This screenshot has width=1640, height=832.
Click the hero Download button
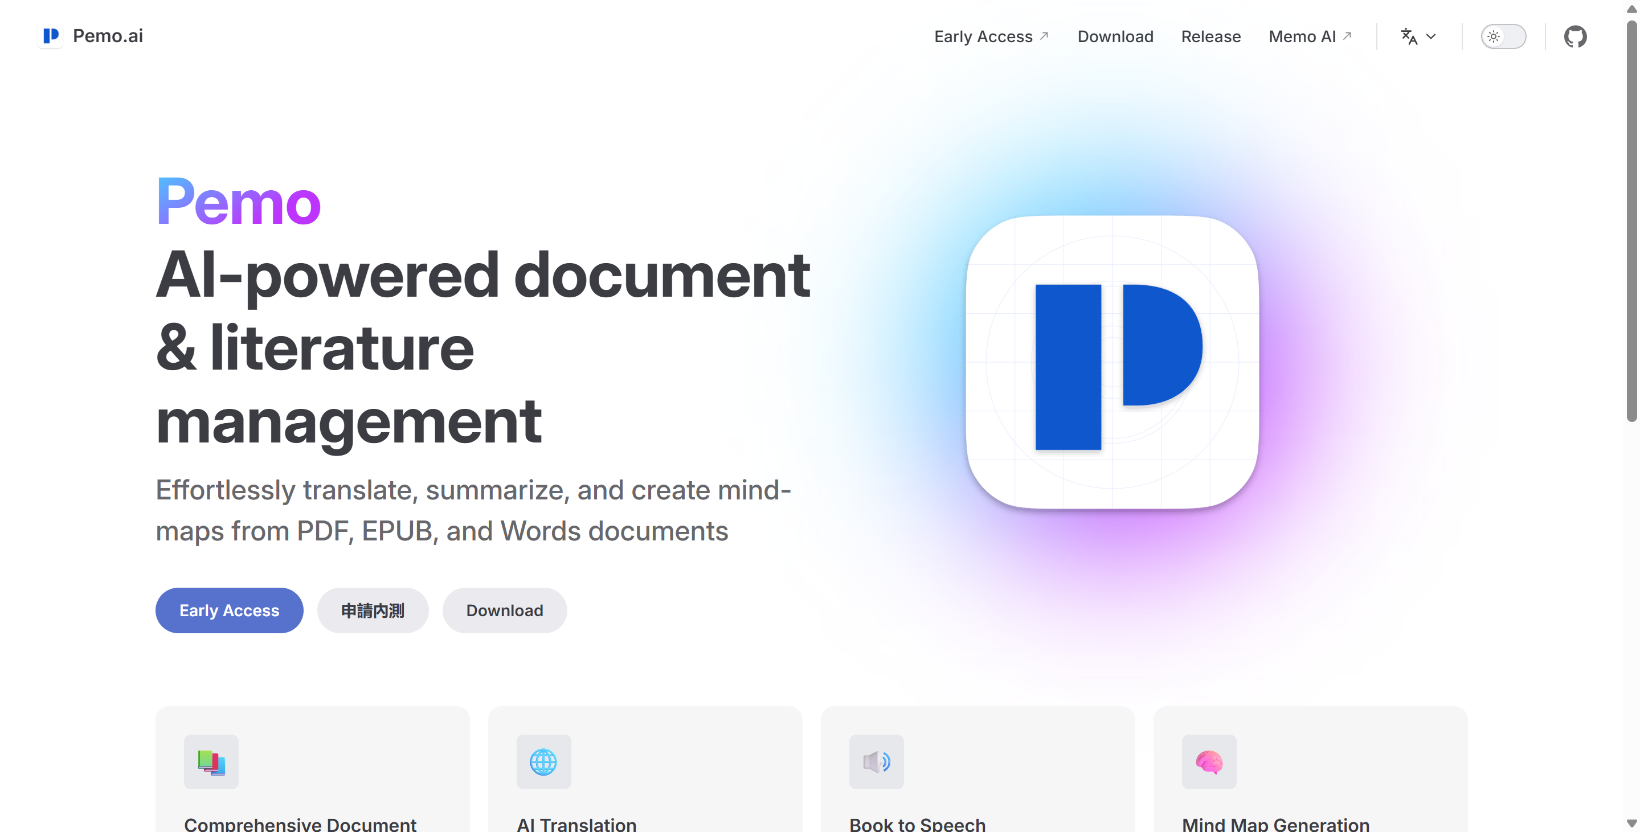pyautogui.click(x=504, y=610)
